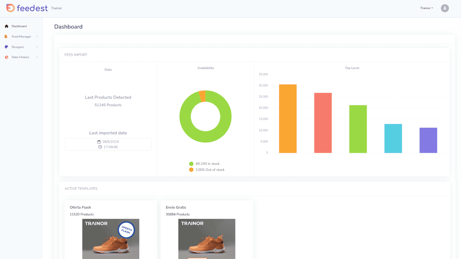Click the Data History pie icon
The width and height of the screenshot is (461, 259).
[7, 57]
